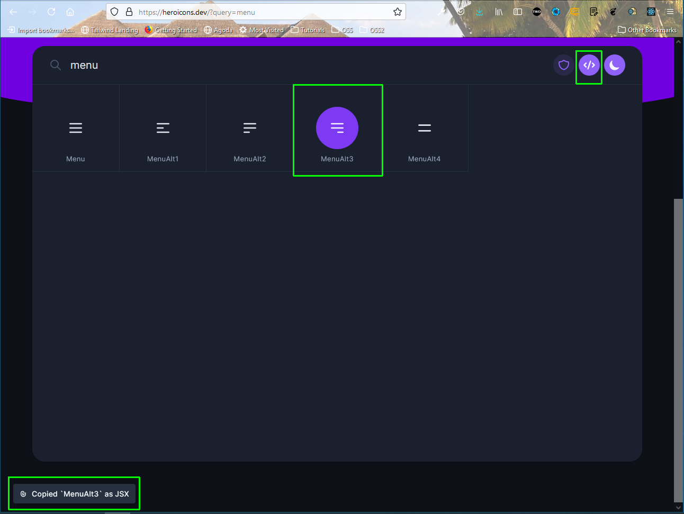Copy the MenuAlt2 icon
Viewport: 684px width, 514px height.
click(x=250, y=128)
